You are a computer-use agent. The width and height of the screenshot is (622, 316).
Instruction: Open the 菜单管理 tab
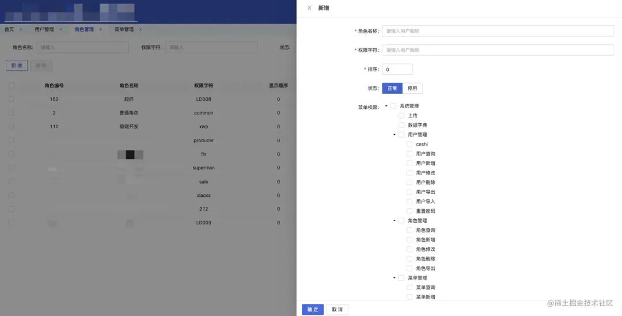[124, 29]
